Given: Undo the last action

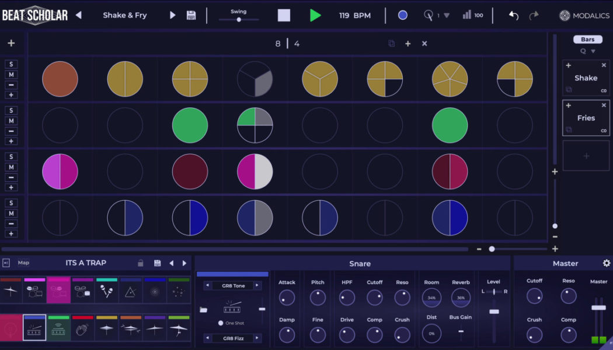Looking at the screenshot, I should click(513, 16).
